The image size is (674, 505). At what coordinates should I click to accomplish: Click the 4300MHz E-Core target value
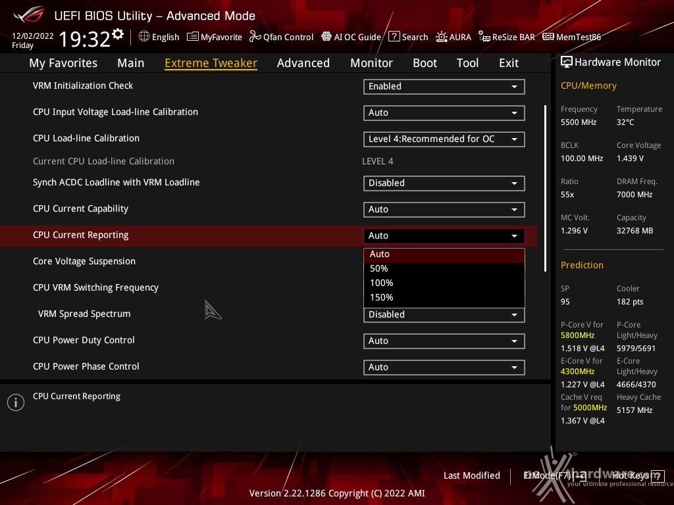pos(577,372)
